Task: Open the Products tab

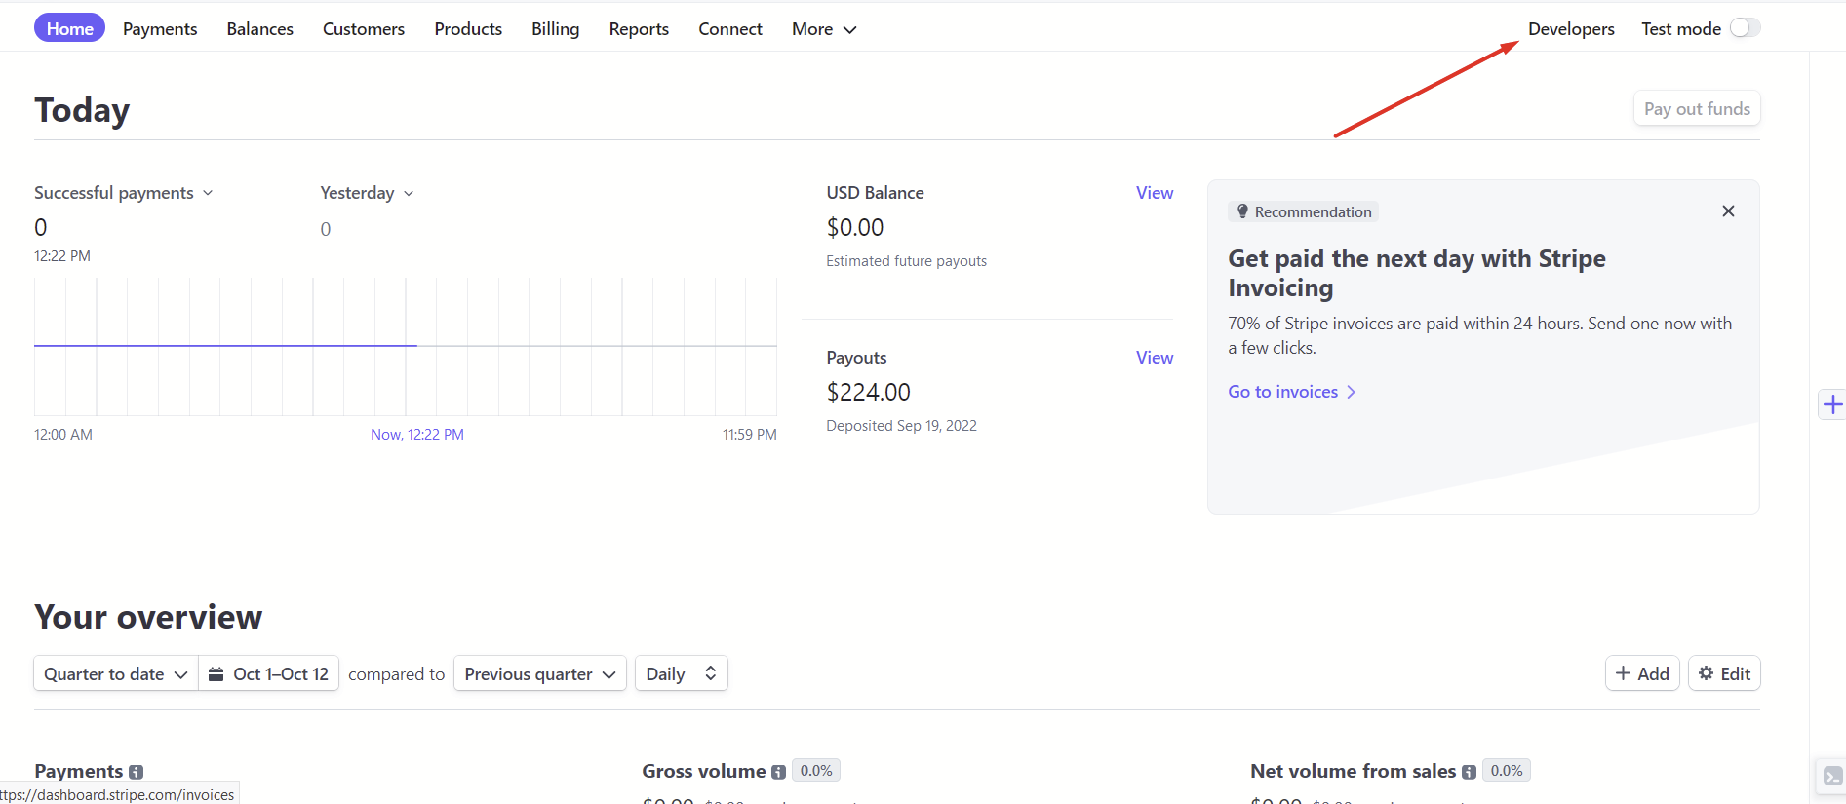Action: coord(468,29)
